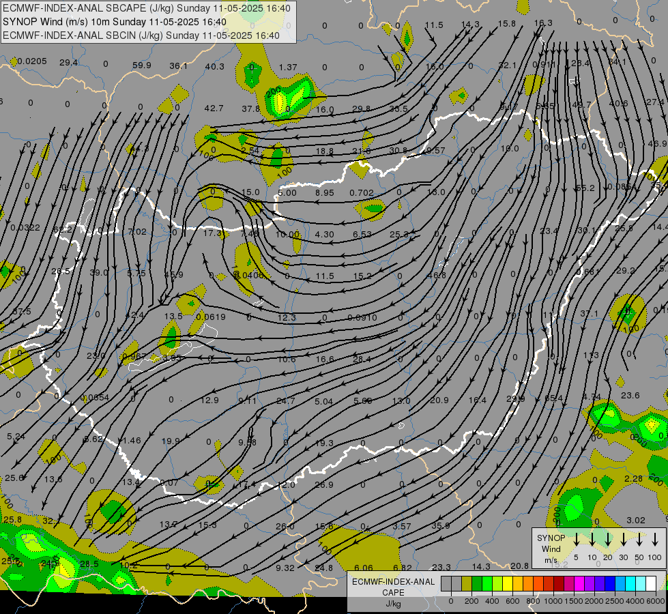Click the ECMWF-INDEX-ANAL CAPE legend label

(393, 587)
